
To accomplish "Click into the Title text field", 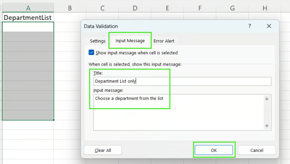I will click(x=182, y=81).
